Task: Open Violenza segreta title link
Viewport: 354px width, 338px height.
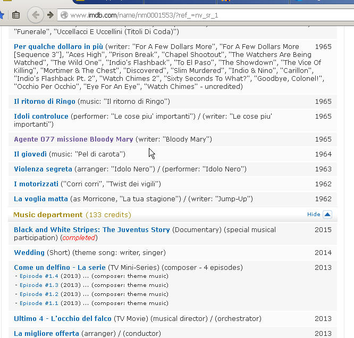Action: click(43, 169)
